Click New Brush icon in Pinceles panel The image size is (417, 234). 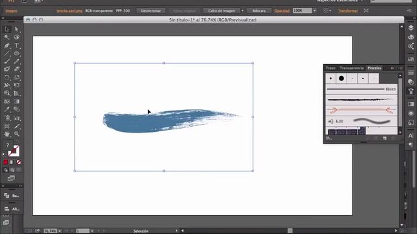point(385,138)
